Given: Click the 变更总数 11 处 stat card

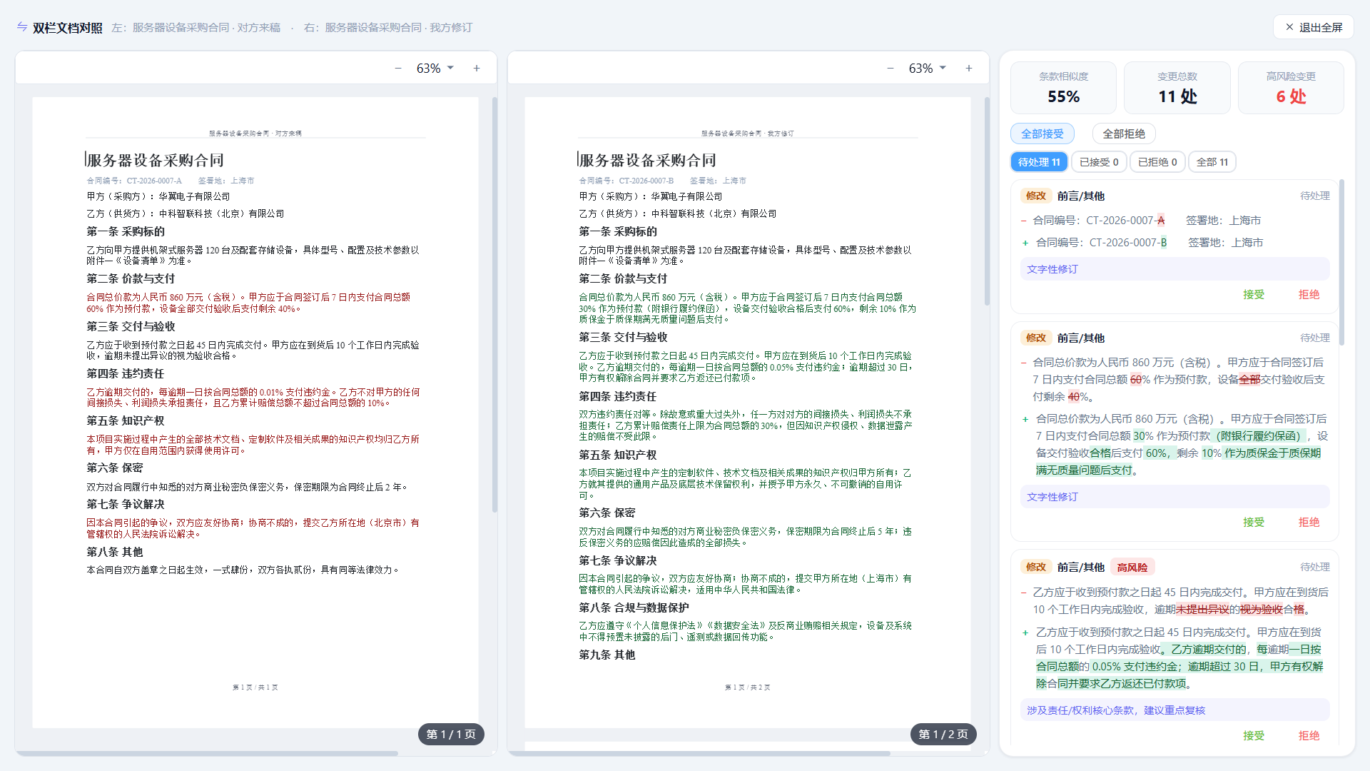Looking at the screenshot, I should click(x=1177, y=88).
